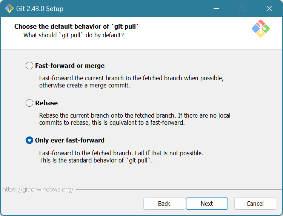The image size is (283, 216).
Task: Click the Rebase option's description text
Action: coord(135,119)
